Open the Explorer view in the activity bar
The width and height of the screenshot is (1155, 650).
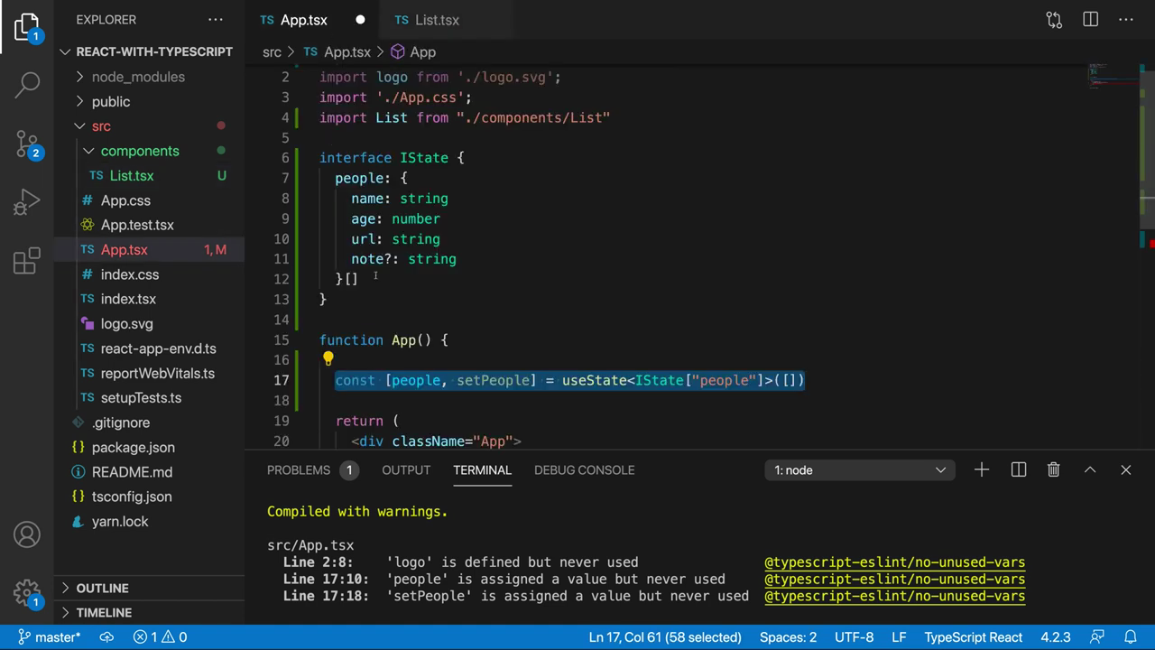point(27,27)
